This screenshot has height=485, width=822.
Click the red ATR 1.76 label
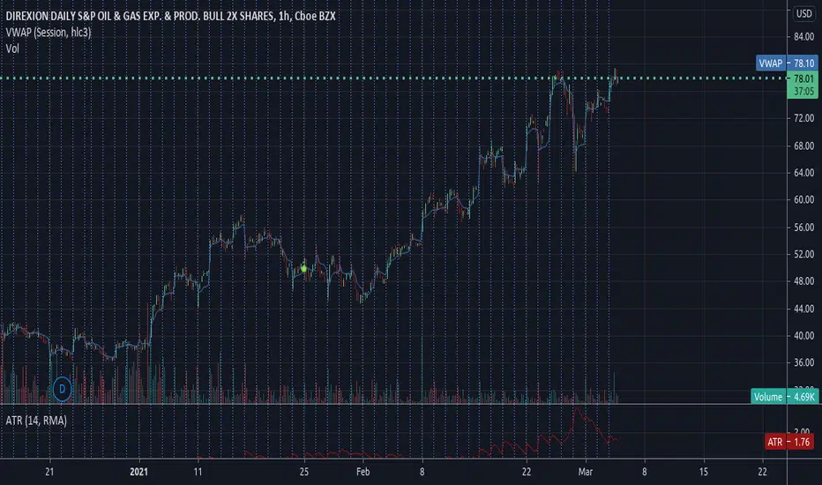click(x=790, y=442)
